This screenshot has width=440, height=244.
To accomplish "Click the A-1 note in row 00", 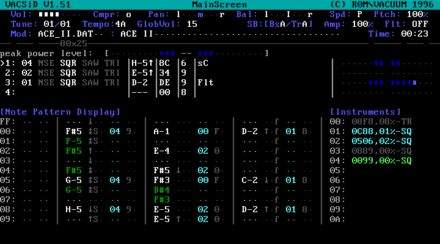I will click(x=161, y=131).
